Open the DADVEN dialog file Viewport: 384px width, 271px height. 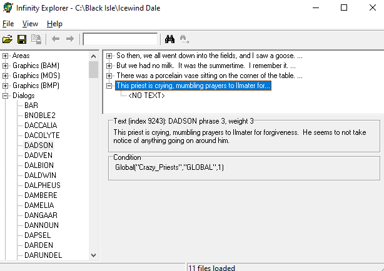point(38,155)
